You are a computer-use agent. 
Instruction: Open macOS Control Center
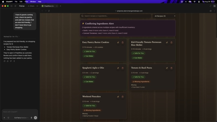tap(199, 2)
